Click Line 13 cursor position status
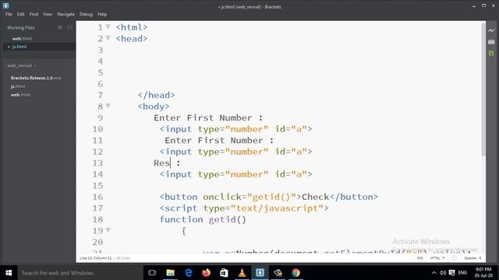The image size is (499, 280). 95,258
